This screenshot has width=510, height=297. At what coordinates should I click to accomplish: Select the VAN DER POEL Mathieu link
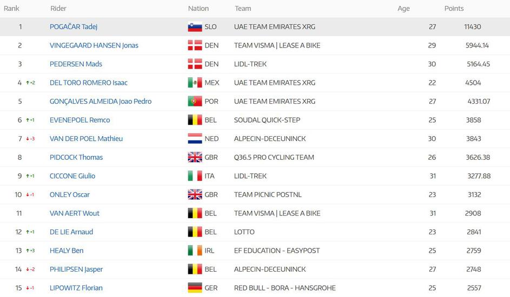pos(86,139)
